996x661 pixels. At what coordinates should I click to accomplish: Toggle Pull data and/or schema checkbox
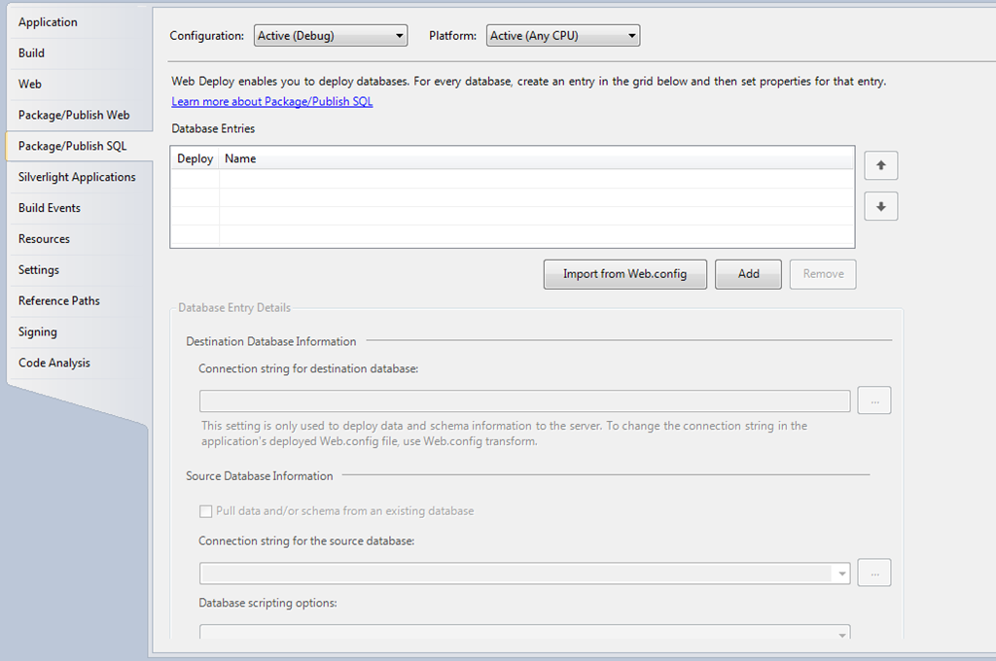pos(206,511)
